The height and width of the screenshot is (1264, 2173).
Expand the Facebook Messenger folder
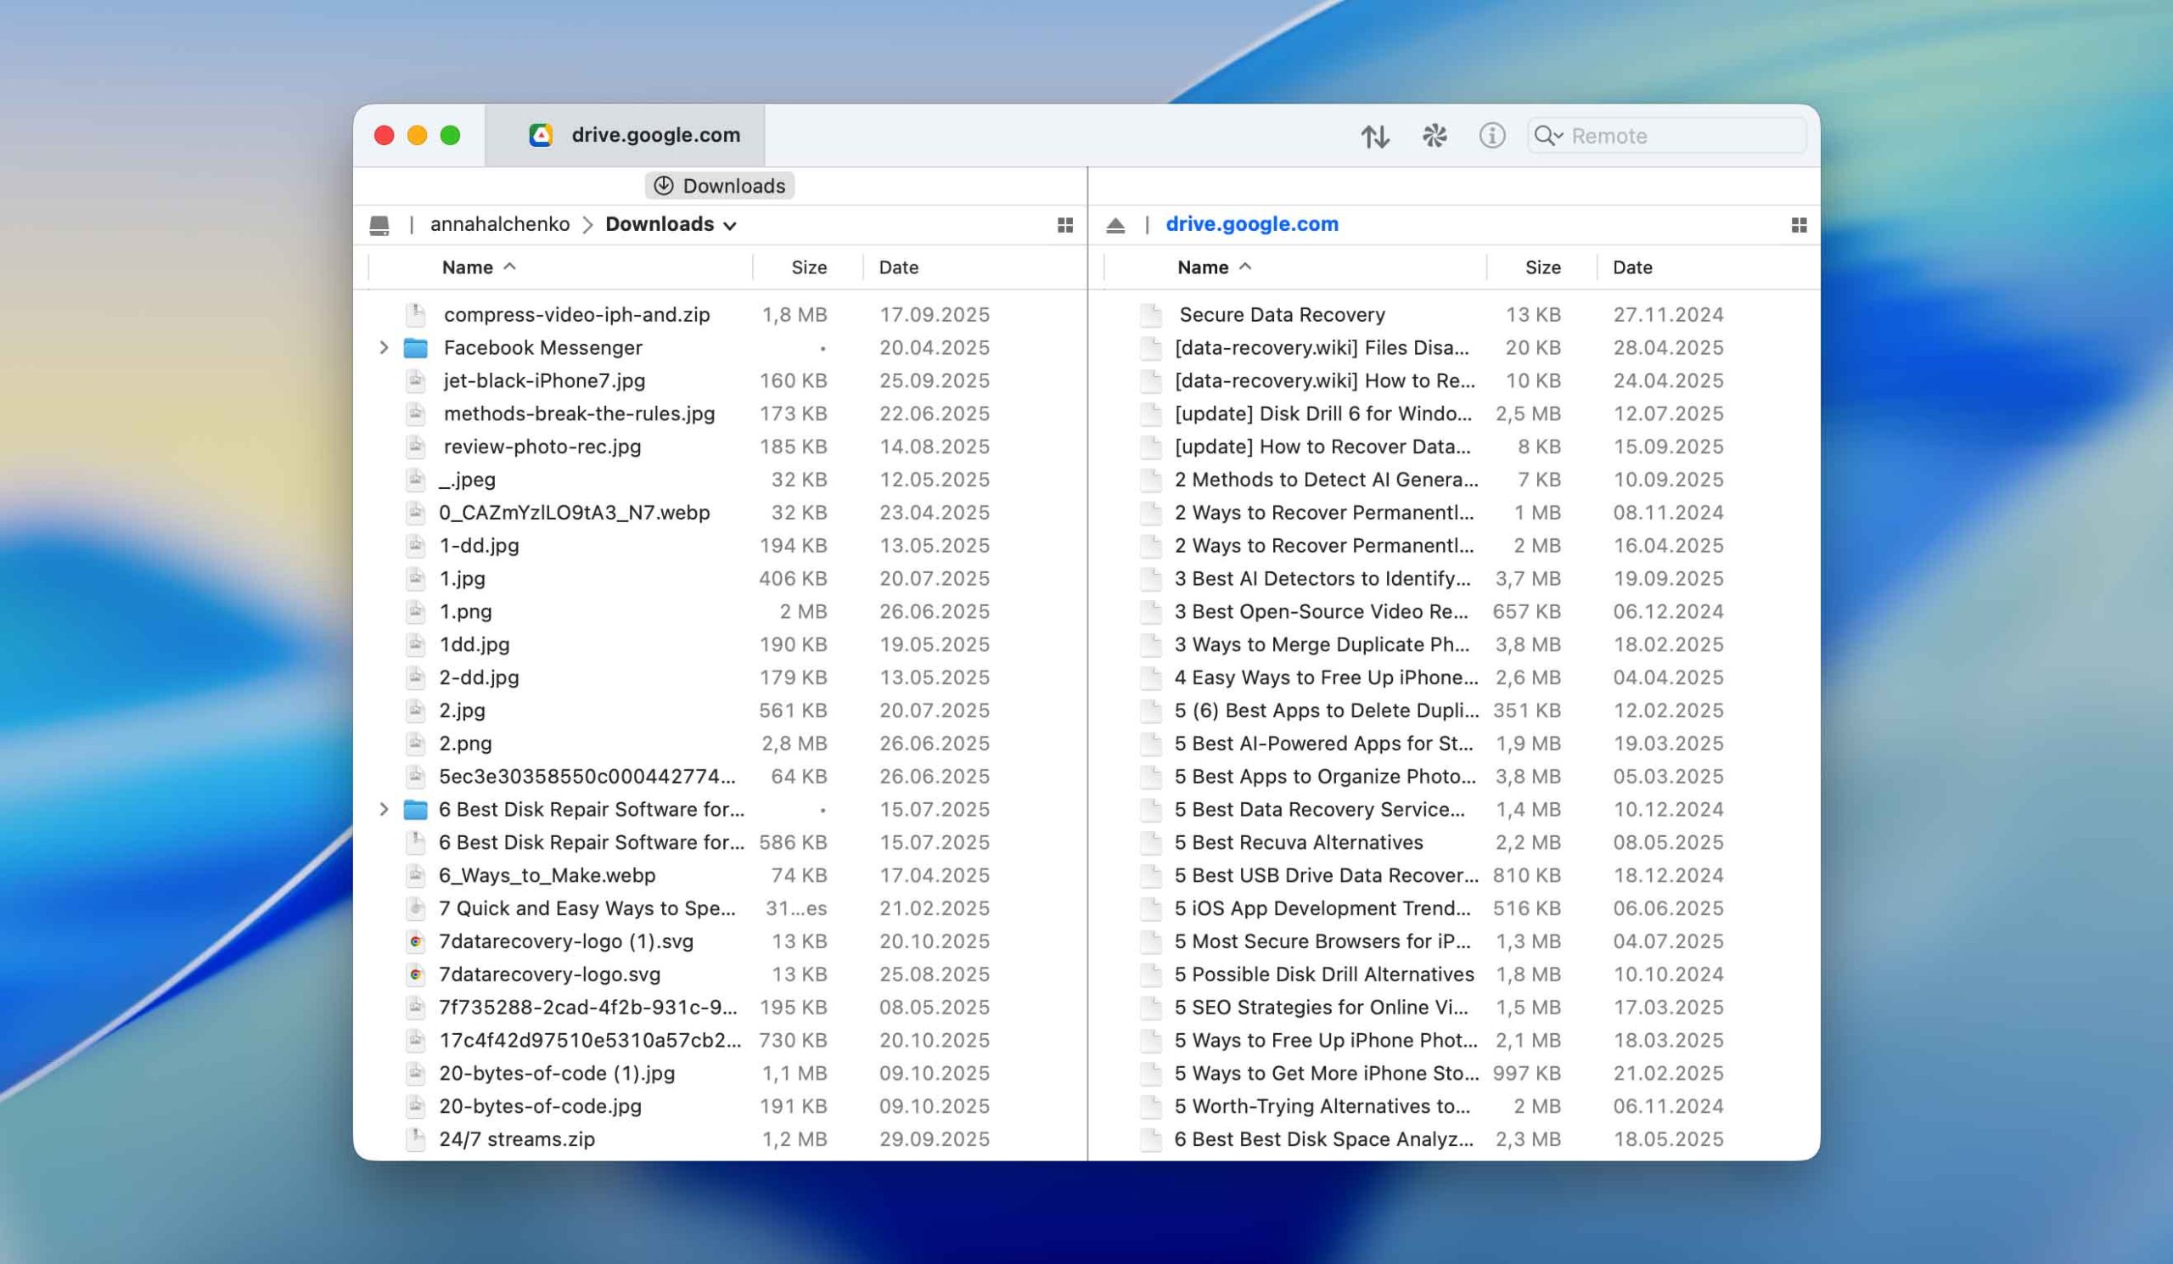coord(384,347)
